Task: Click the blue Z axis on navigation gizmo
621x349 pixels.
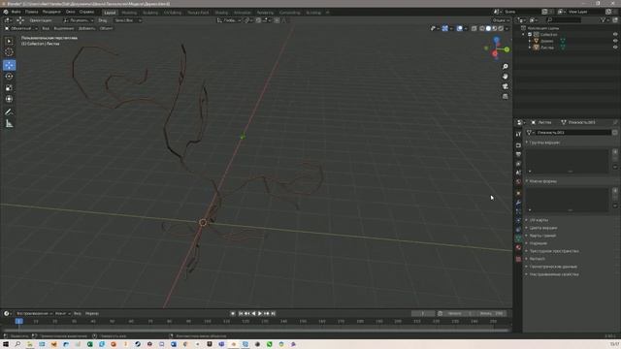Action: click(496, 40)
